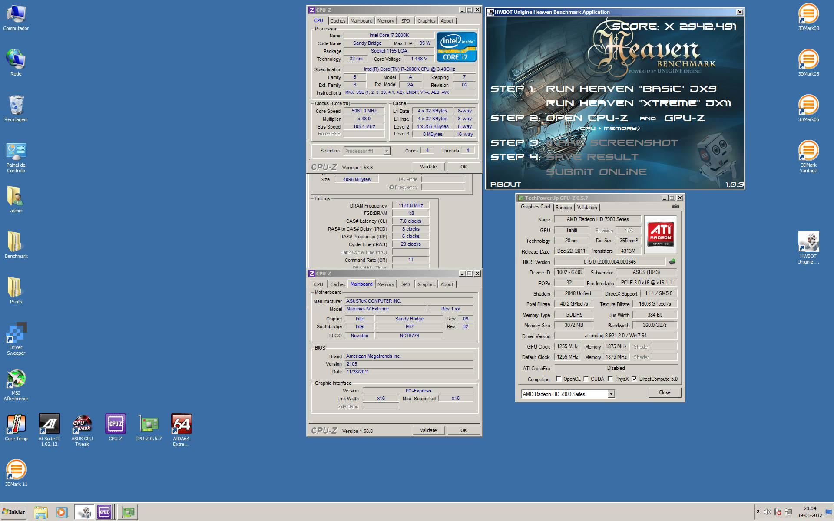Open the Computador desktop icon
Screen dimensions: 834x521
[16, 18]
